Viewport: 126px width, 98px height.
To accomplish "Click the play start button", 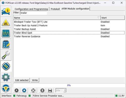I will pos(17,90).
